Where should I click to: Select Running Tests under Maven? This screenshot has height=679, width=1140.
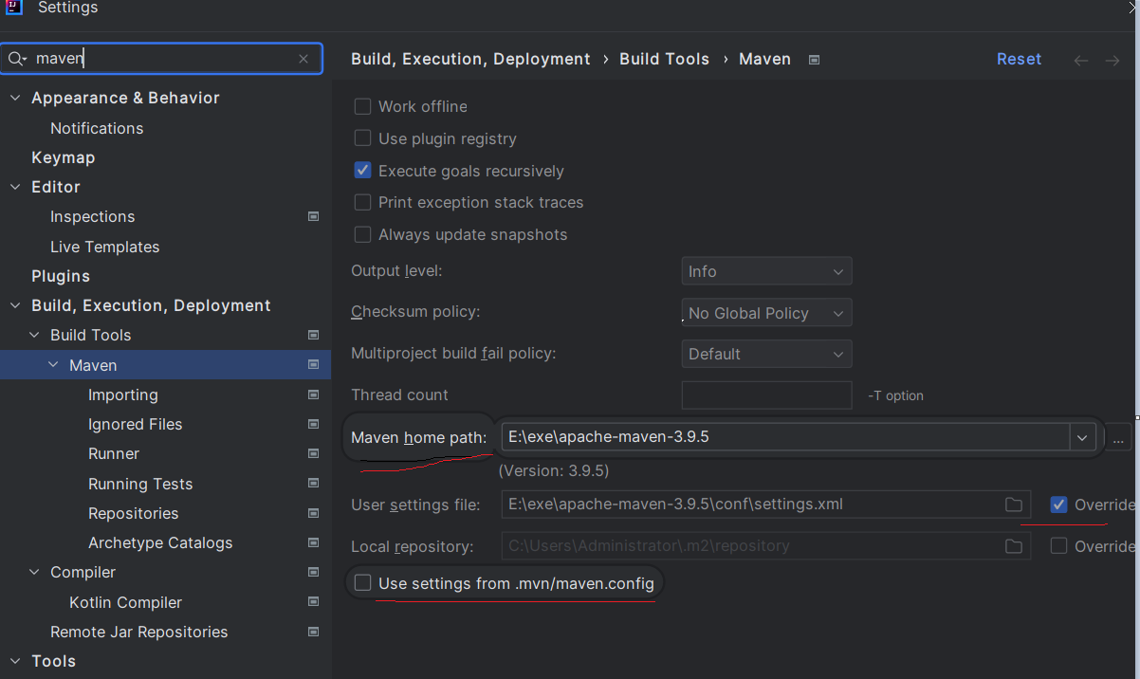pos(140,484)
